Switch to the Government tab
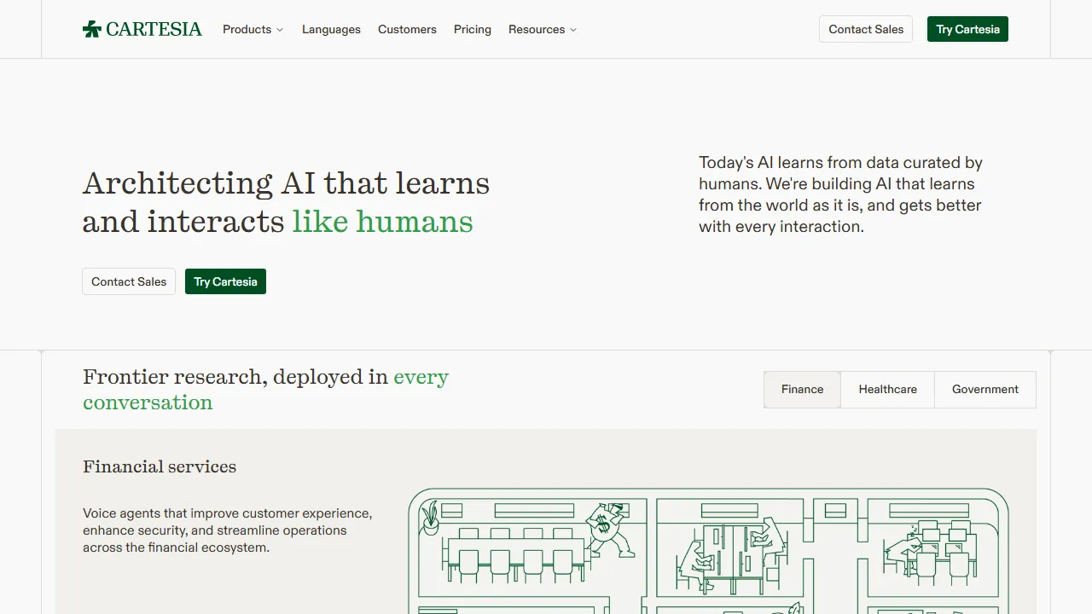 tap(985, 390)
